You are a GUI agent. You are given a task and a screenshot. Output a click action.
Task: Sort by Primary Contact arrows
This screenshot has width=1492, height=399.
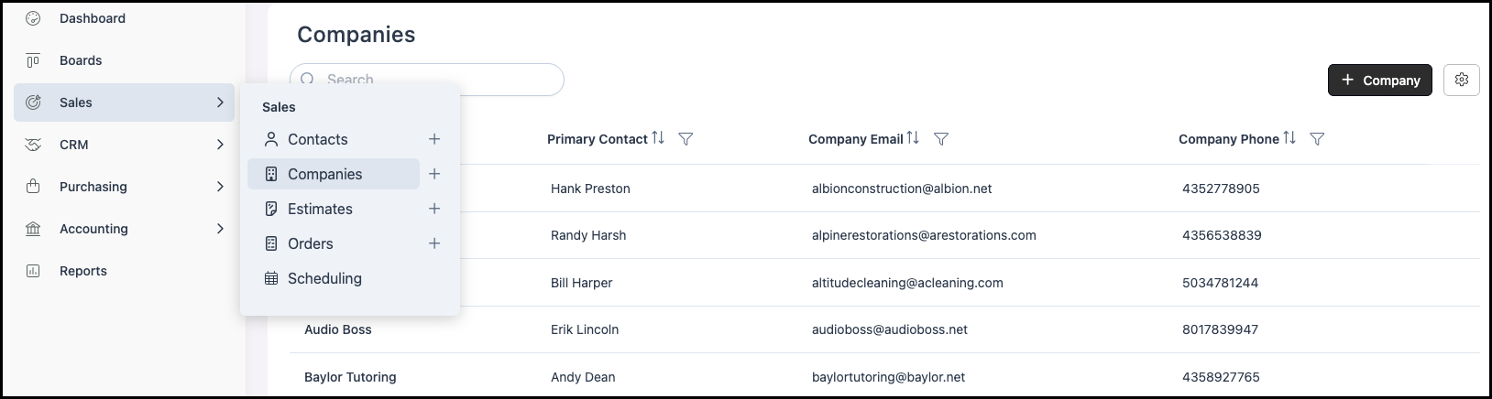(x=658, y=138)
